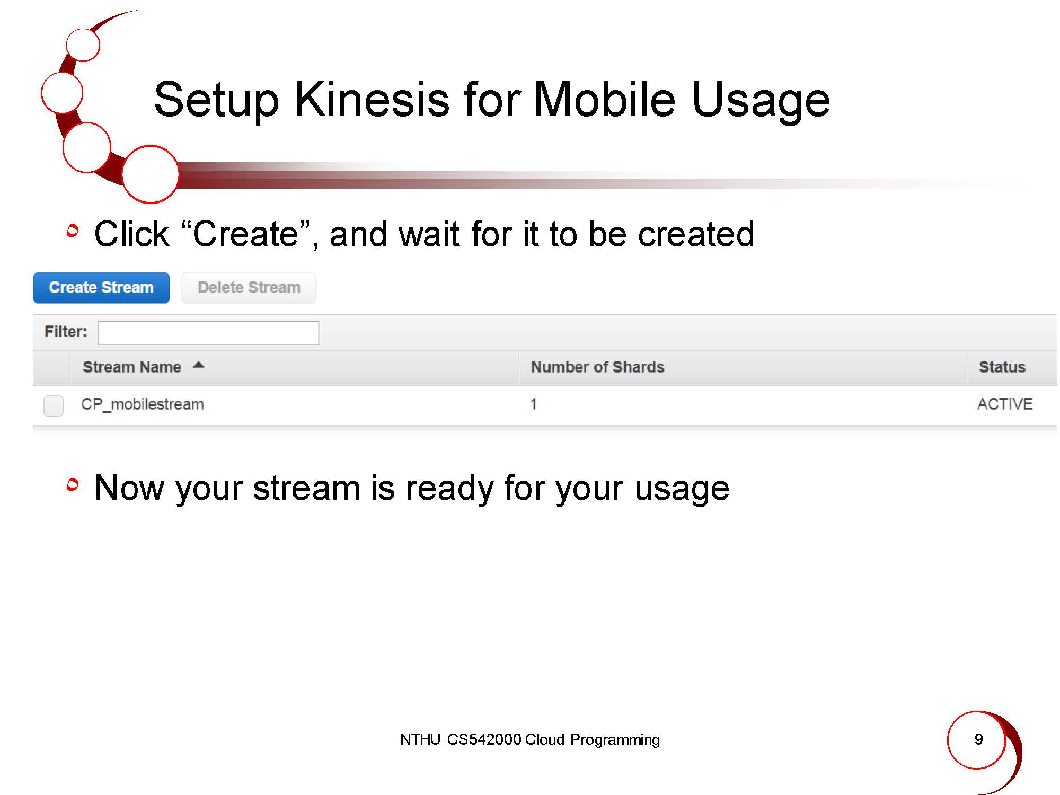Click the greyed Delete Stream button
The image size is (1060, 795).
coord(249,288)
